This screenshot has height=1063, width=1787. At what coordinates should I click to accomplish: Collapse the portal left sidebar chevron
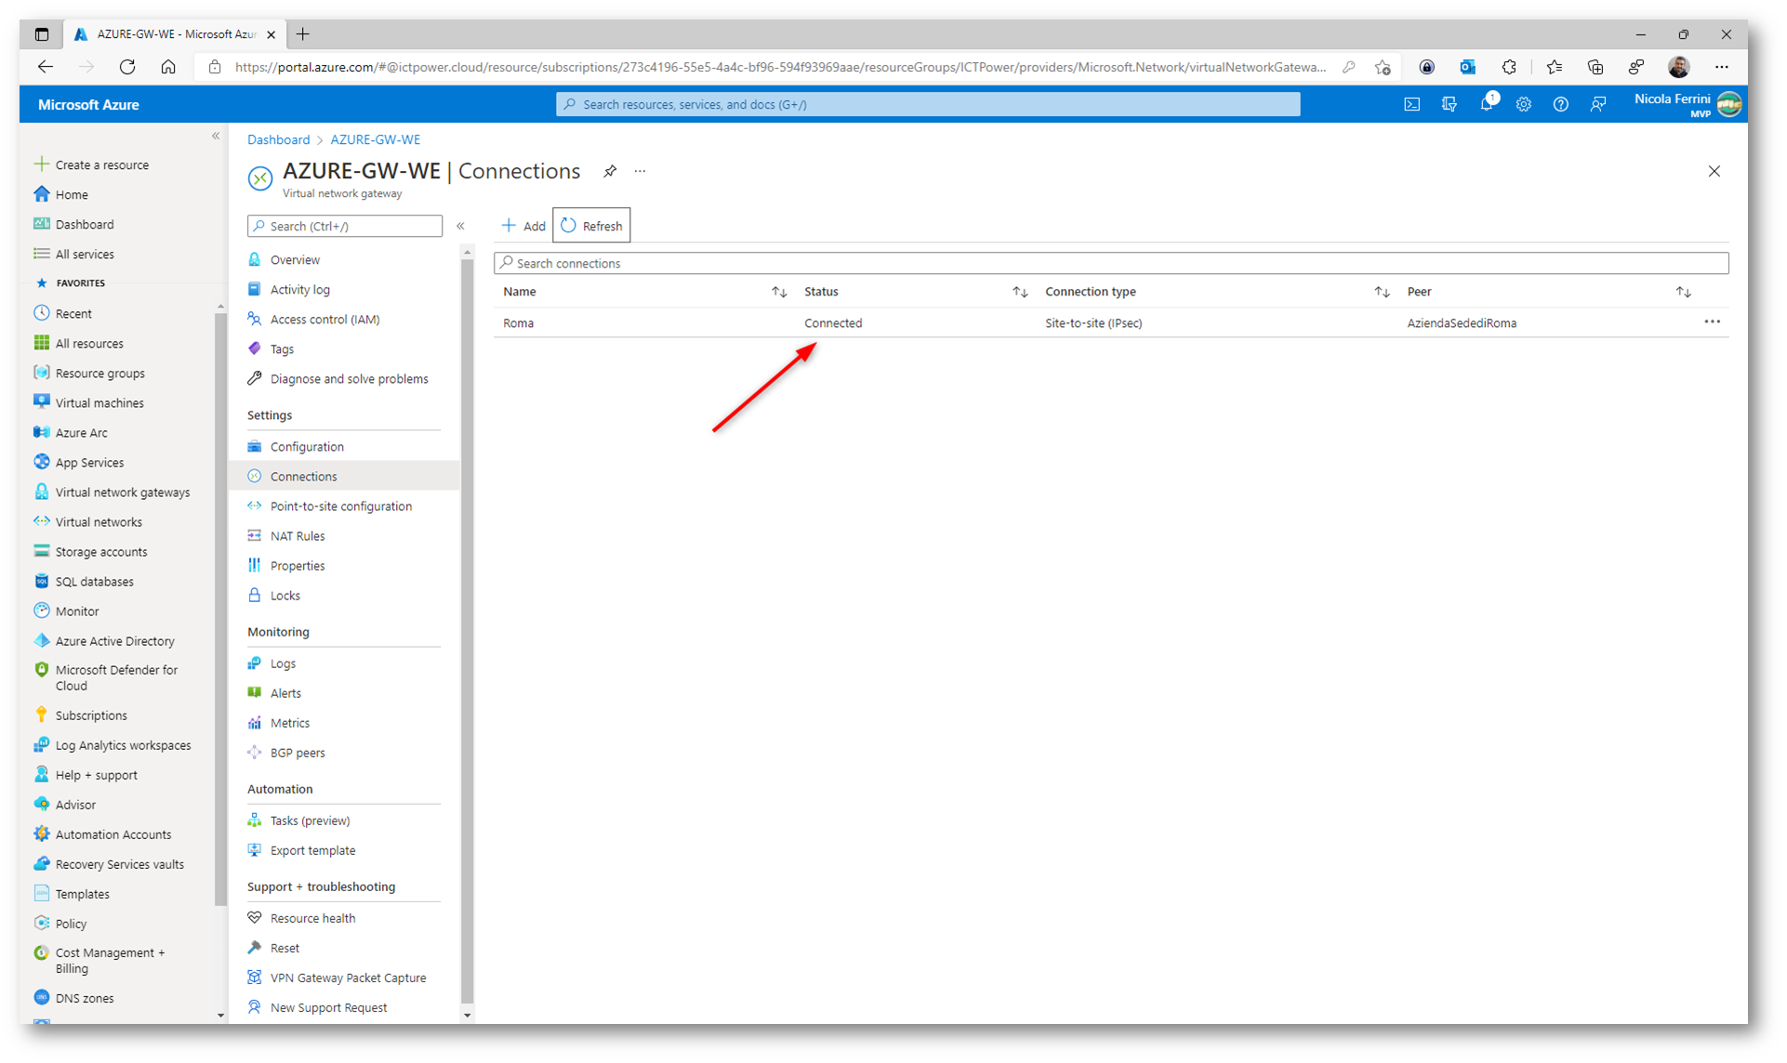pyautogui.click(x=216, y=137)
